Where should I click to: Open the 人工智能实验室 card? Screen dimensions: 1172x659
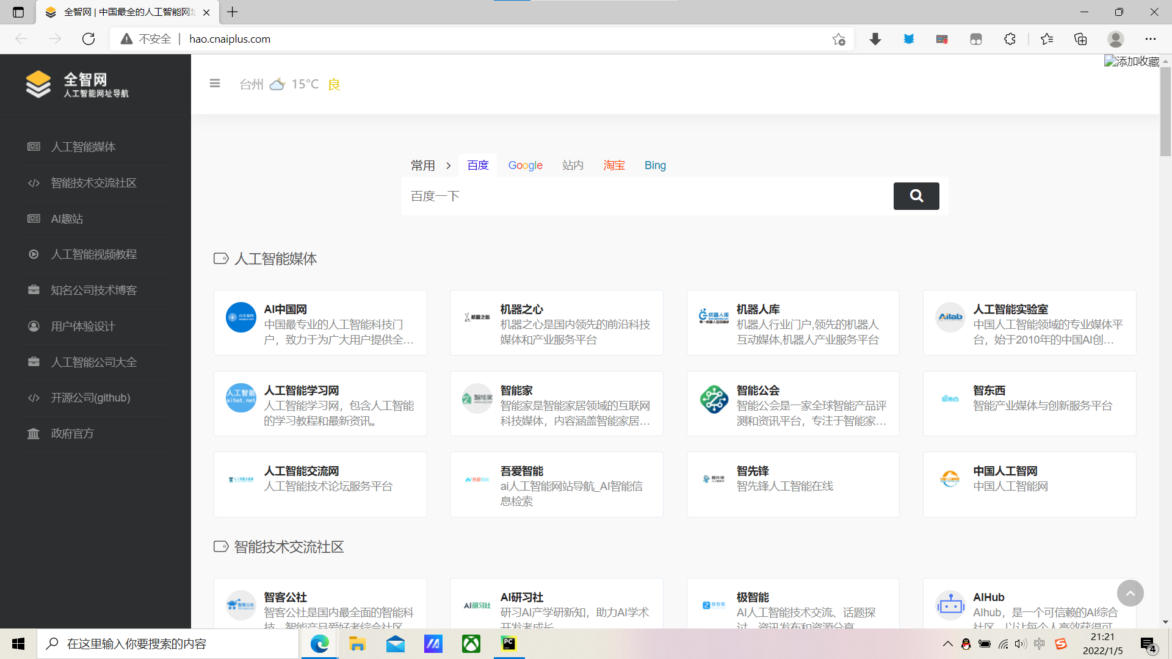[x=1030, y=323]
